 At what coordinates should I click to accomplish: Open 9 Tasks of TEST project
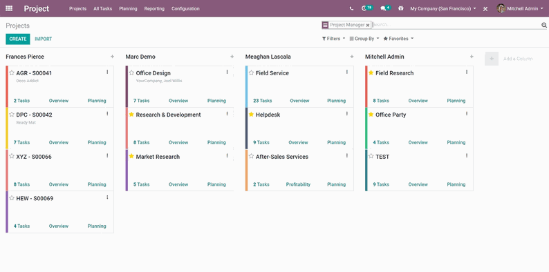381,184
